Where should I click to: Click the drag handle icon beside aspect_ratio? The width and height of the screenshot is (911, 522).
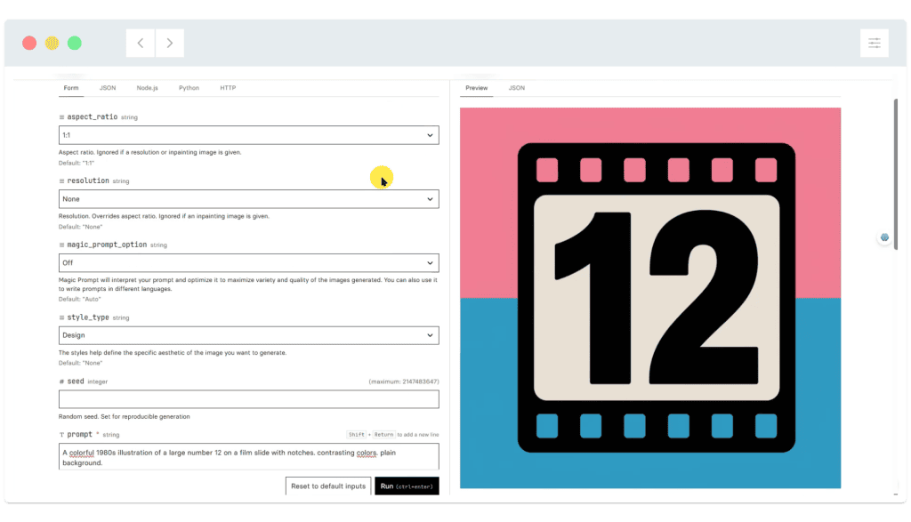click(x=61, y=117)
